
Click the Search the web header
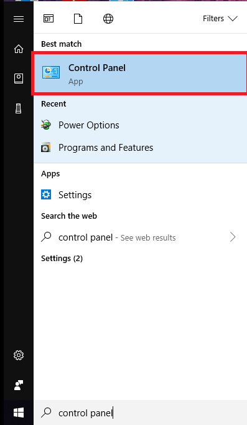(x=69, y=216)
